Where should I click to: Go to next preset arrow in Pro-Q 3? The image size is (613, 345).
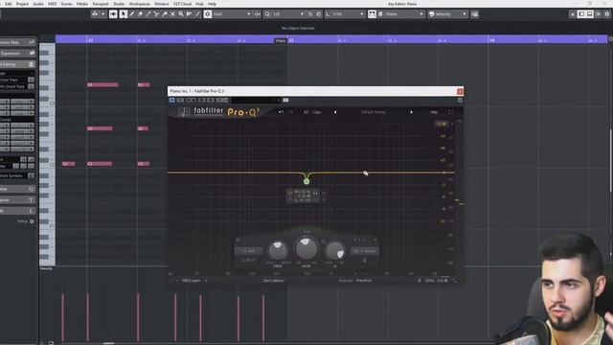(x=411, y=112)
